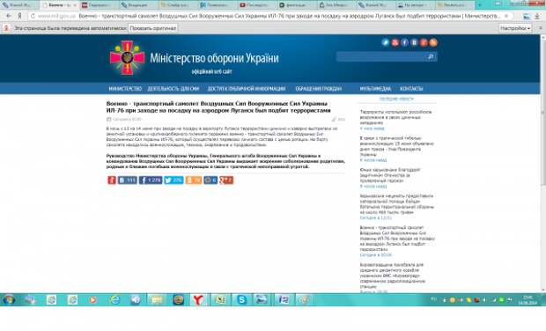Click the first red share icon under article

point(112,180)
